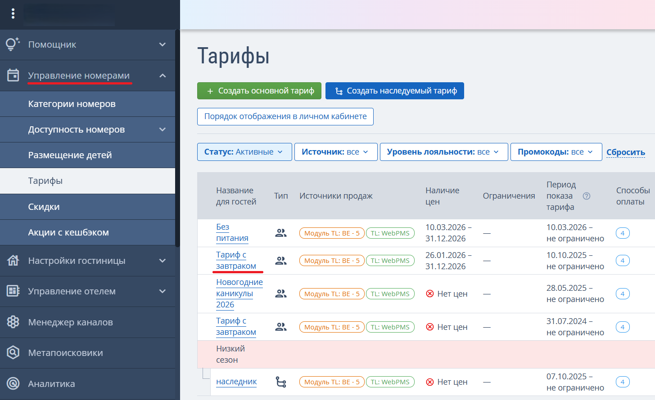Click the Сбросить filters link
The image size is (655, 400).
[x=625, y=152]
